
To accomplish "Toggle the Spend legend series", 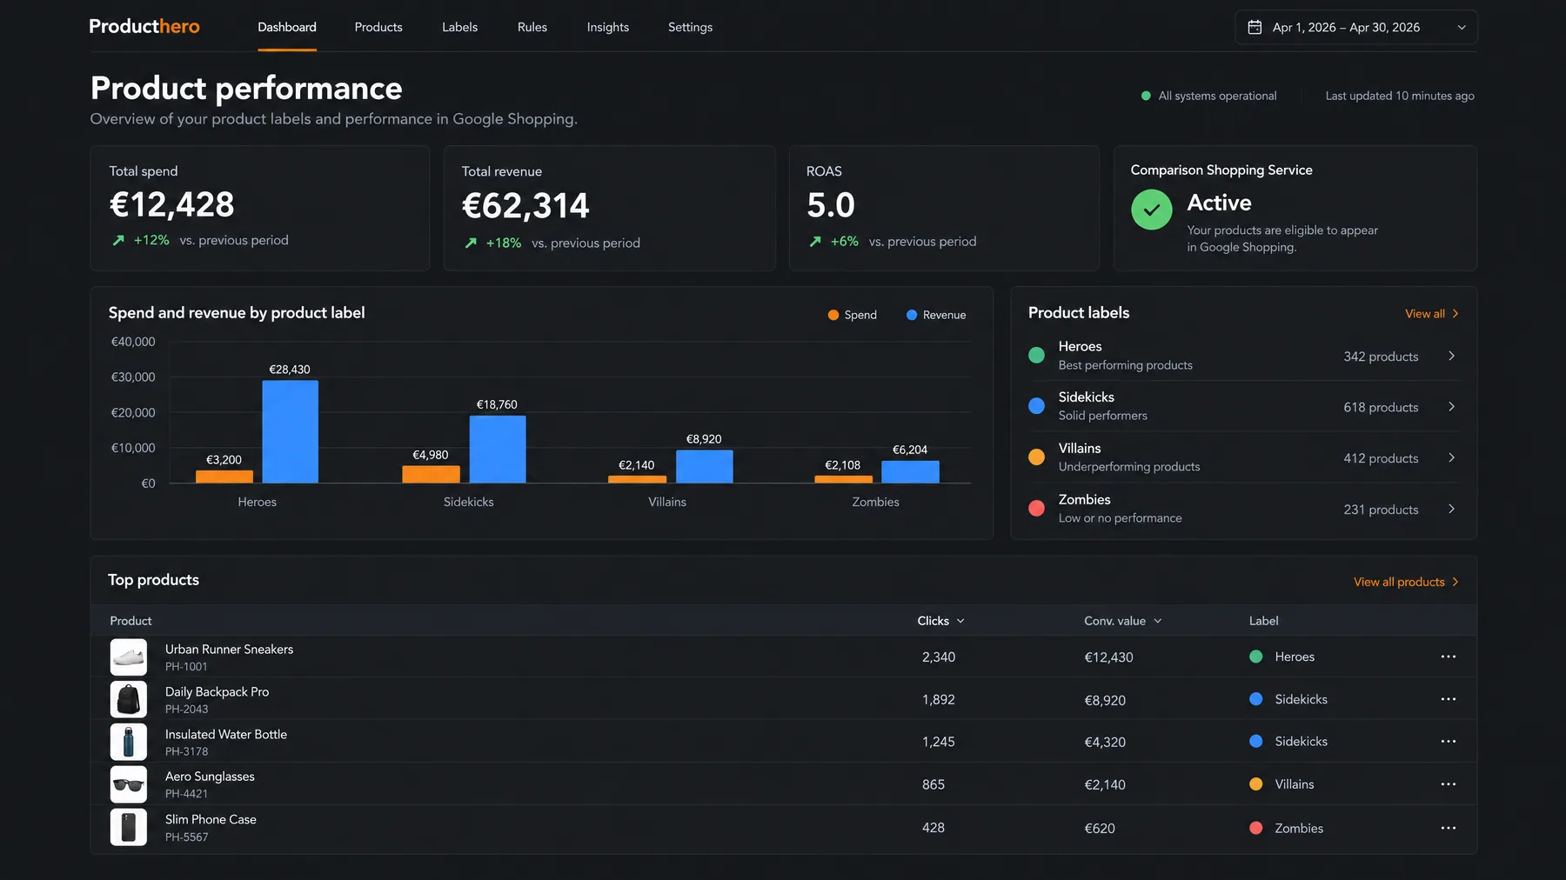I will 852,315.
